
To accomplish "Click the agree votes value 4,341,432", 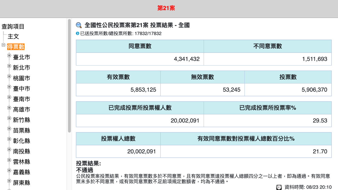I will pos(187,59).
